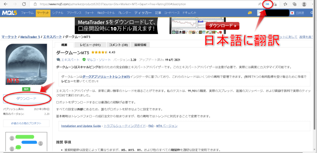
Task: Open the browser profile avatar
Action: coord(304,4)
